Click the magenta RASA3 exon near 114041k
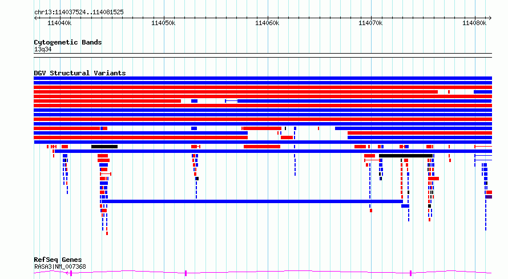Viewport: 508px width, 279px height. (71, 273)
